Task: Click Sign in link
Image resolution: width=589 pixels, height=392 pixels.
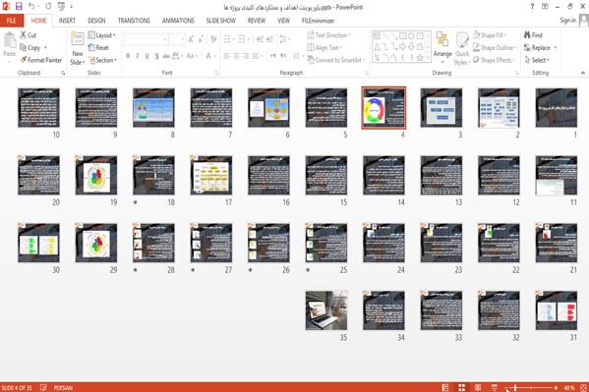Action: pyautogui.click(x=567, y=21)
